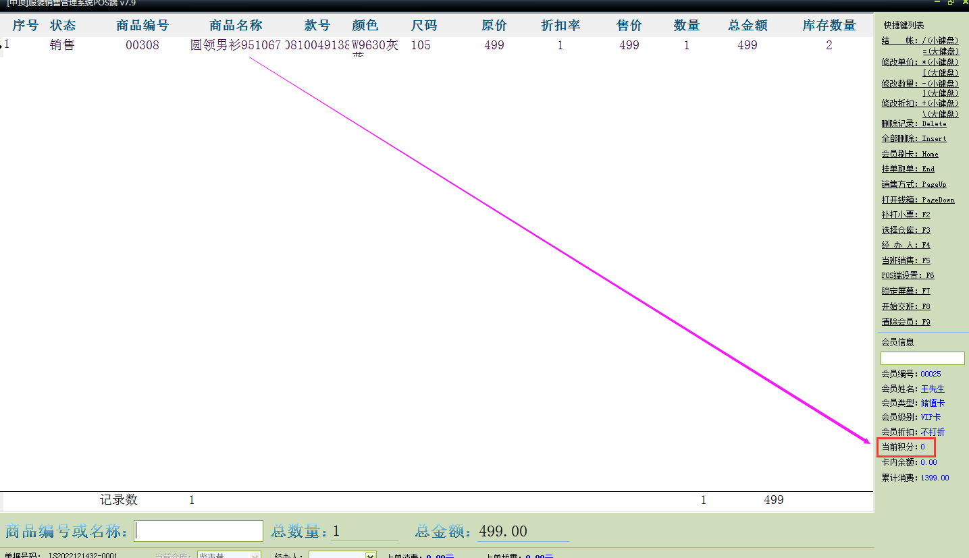Select the 圆领男衫951067 product name cell
Image resolution: width=969 pixels, height=558 pixels.
click(x=236, y=45)
